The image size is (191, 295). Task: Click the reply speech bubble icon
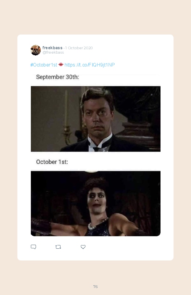tap(33, 247)
